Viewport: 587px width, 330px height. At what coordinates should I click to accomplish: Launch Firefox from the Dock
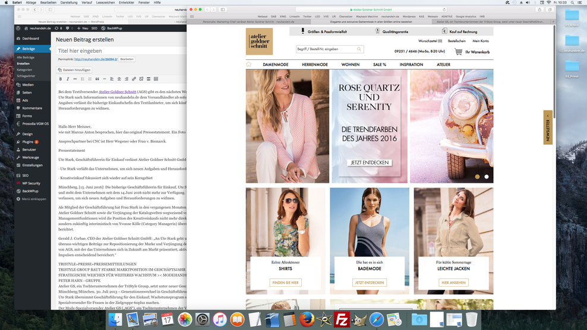pyautogui.click(x=307, y=319)
